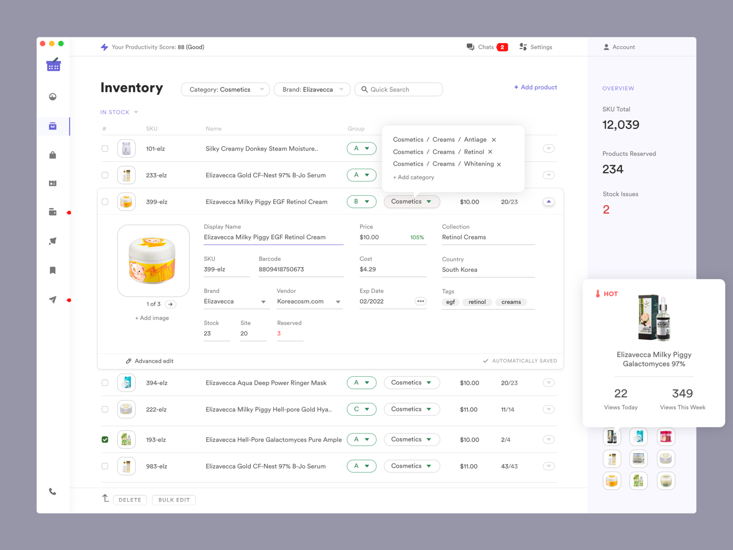733x550 pixels.
Task: Open the bookmarks section in the sidebar
Action: [x=53, y=270]
